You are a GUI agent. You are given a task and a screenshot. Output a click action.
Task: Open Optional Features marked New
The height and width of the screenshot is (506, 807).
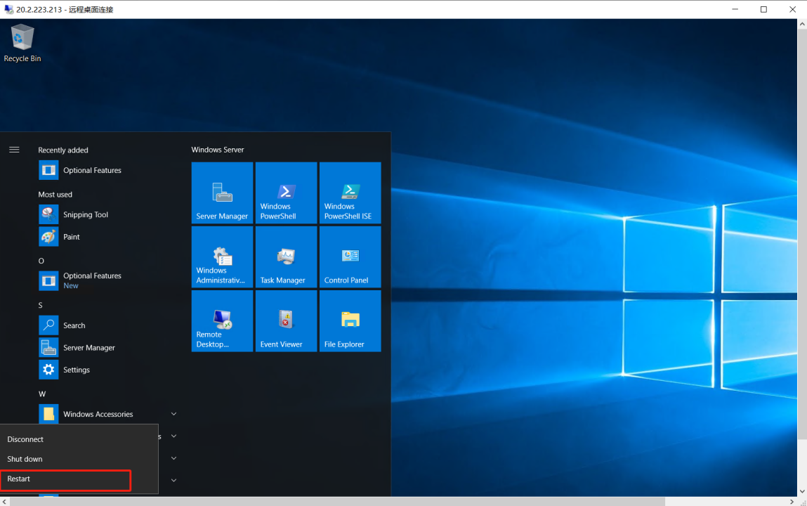pyautogui.click(x=108, y=280)
